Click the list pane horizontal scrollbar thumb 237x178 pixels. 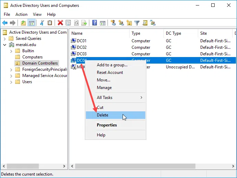[135, 166]
